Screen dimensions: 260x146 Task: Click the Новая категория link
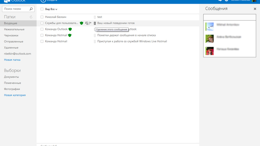[x=15, y=95]
